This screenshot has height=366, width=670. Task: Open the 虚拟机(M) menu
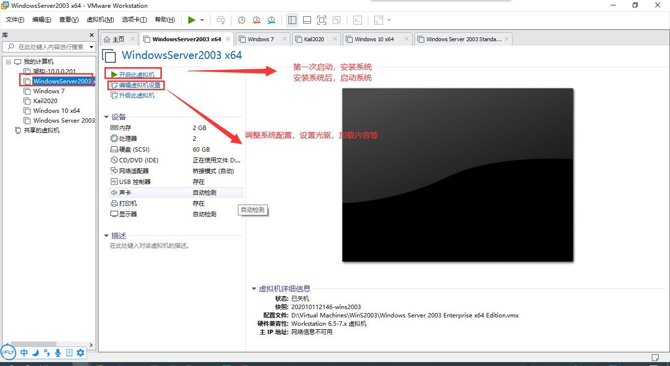(x=100, y=20)
